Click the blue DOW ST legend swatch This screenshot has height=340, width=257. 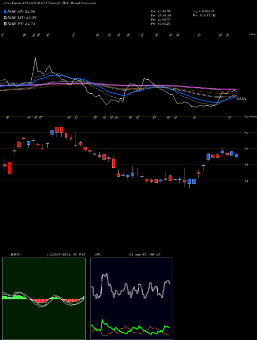pyautogui.click(x=5, y=11)
